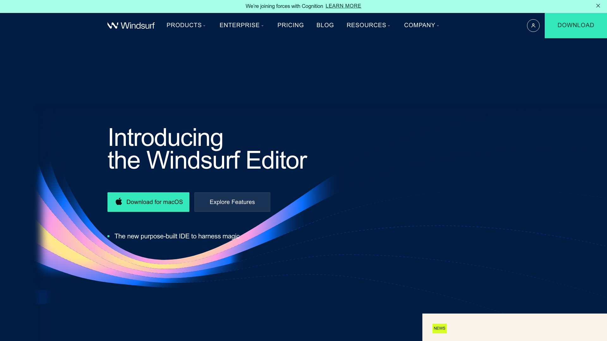Click the Apple icon in the macOS download button

tap(119, 201)
